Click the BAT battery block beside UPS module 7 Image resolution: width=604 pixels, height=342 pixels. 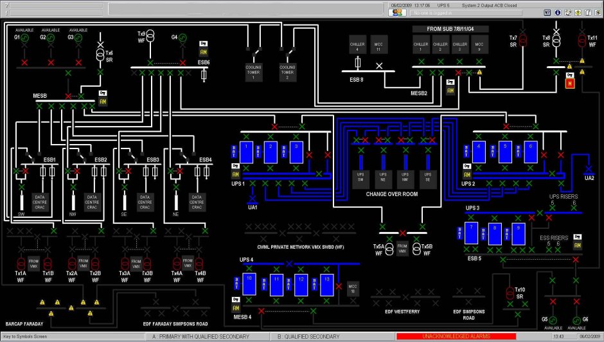pyautogui.click(x=459, y=233)
